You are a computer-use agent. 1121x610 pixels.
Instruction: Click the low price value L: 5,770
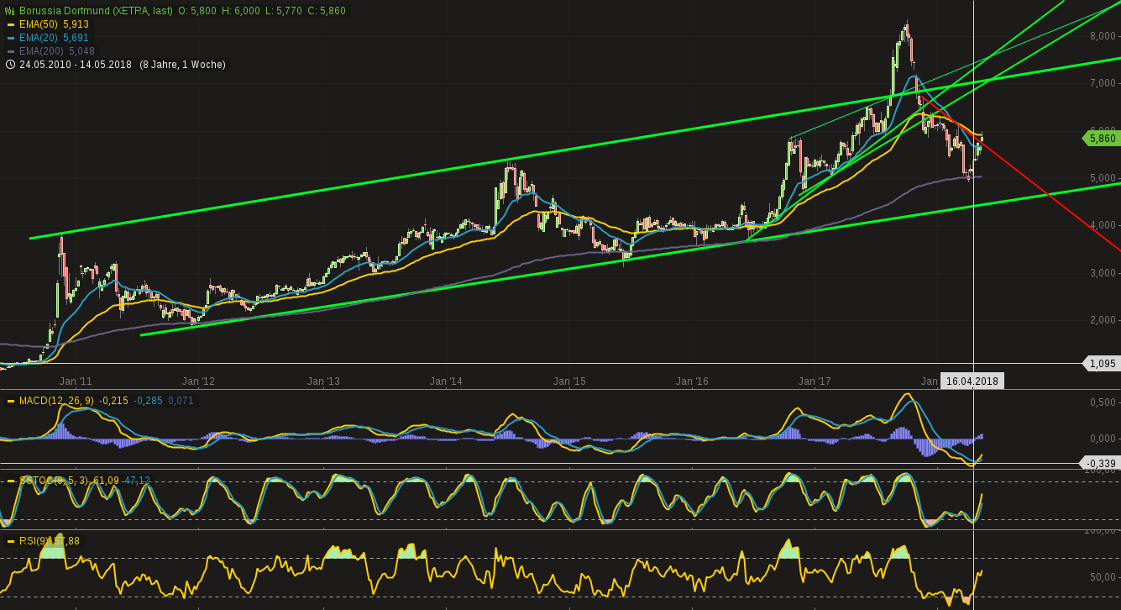(x=283, y=11)
